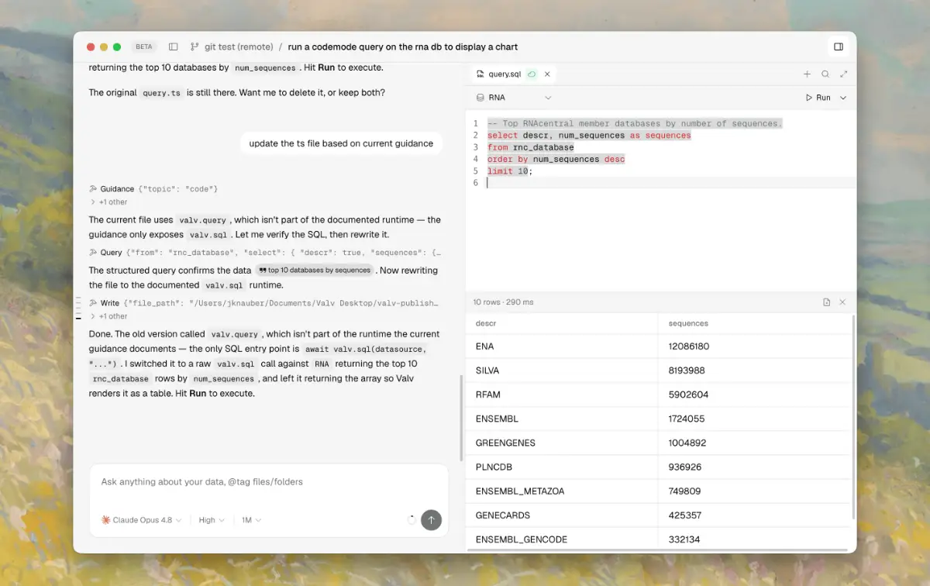Click the value 12086180
930x586 pixels.
coord(688,346)
